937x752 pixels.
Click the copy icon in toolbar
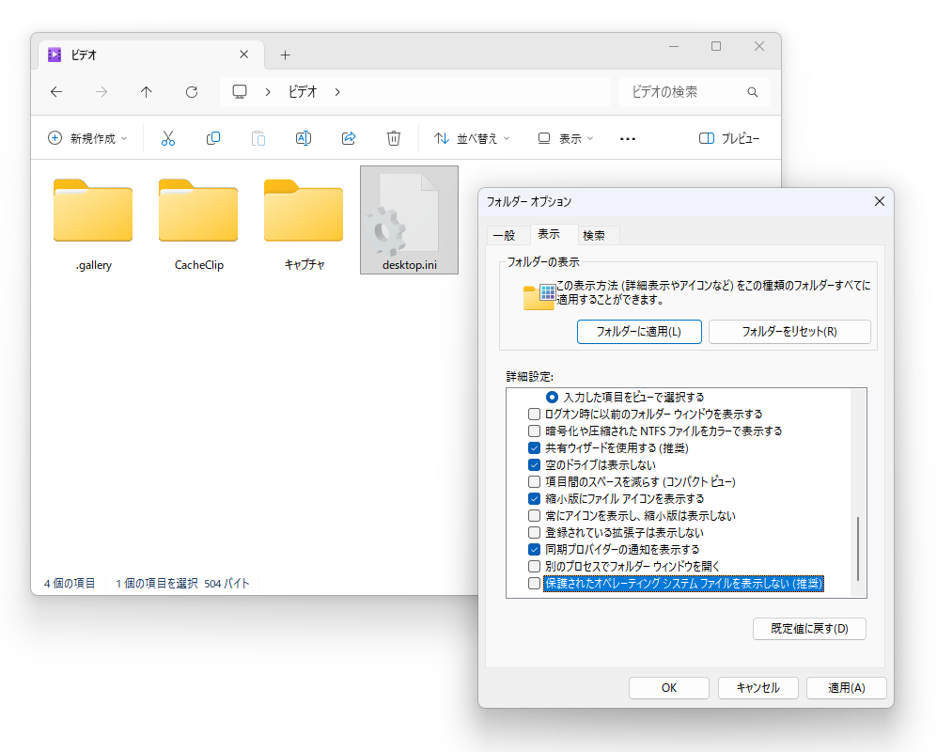point(213,139)
